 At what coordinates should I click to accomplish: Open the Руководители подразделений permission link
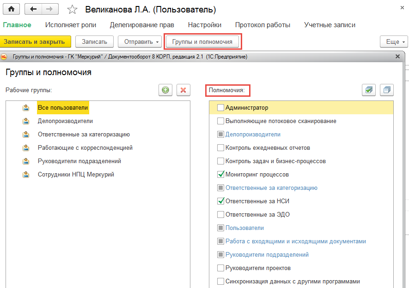[267, 255]
